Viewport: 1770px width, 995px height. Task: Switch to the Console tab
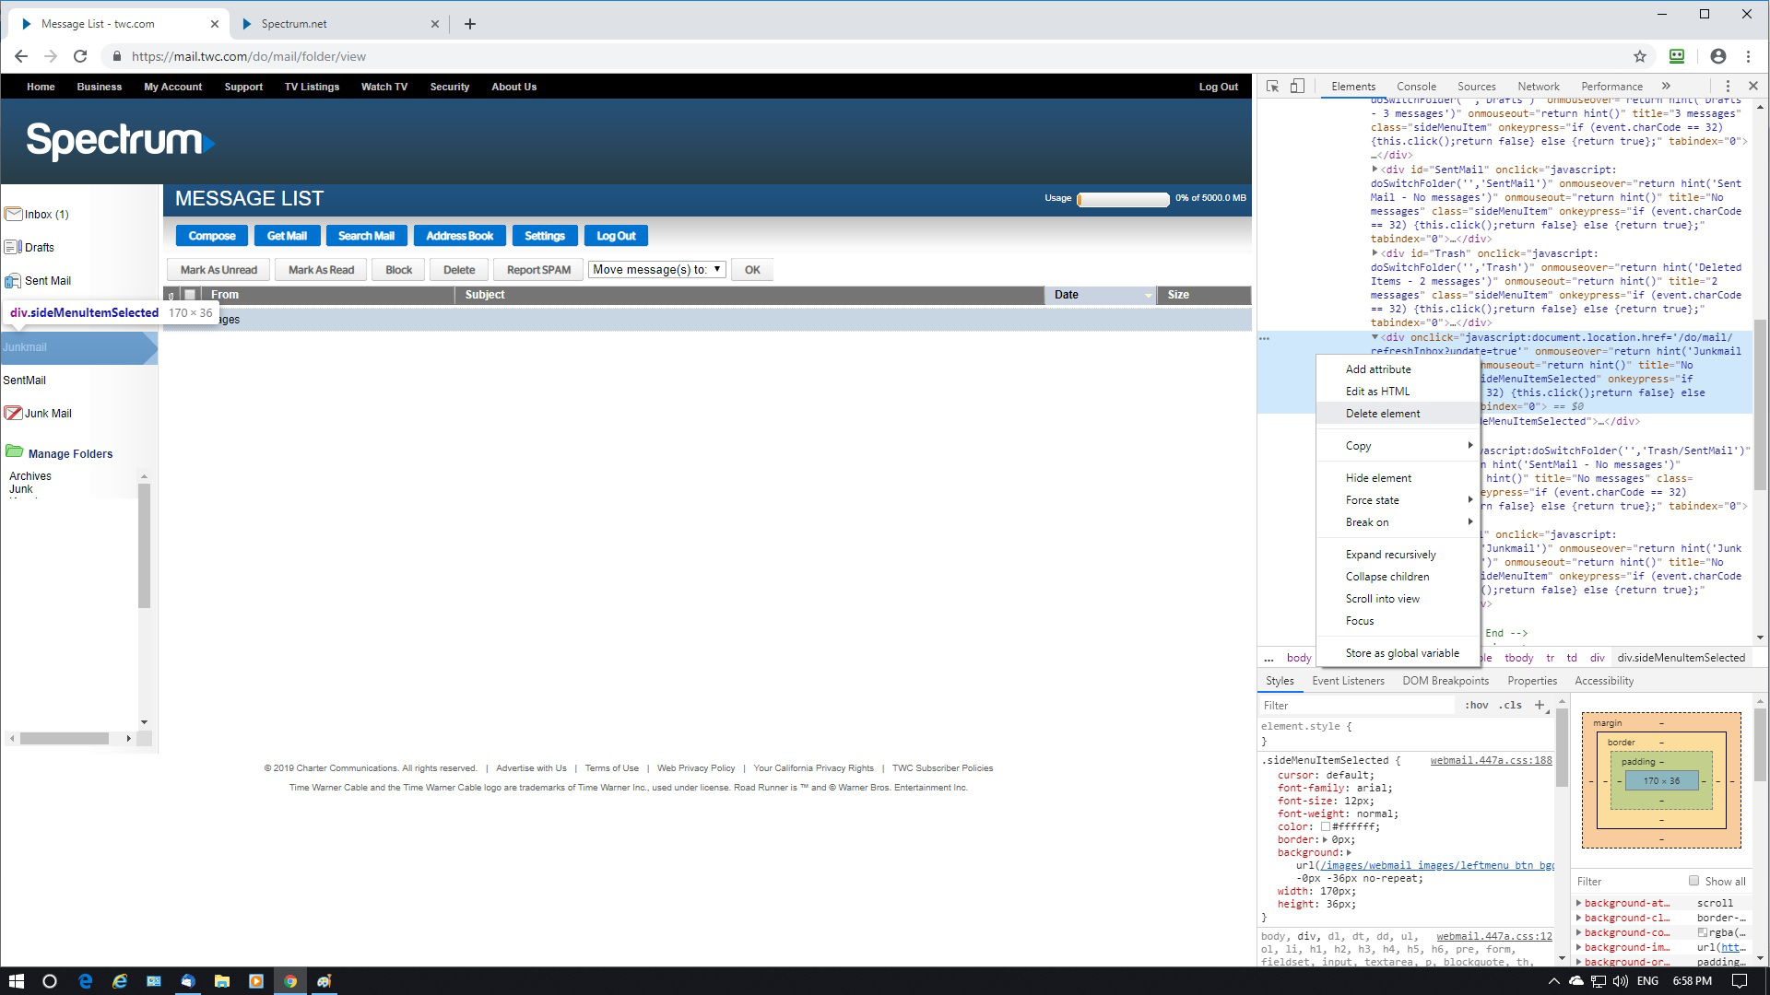click(1416, 86)
